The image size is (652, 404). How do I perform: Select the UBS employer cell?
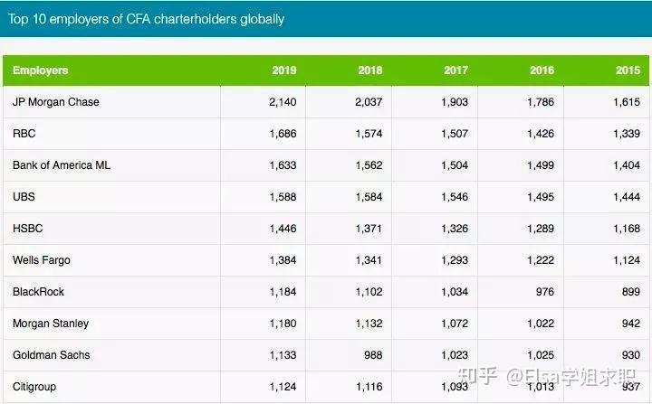click(x=24, y=196)
